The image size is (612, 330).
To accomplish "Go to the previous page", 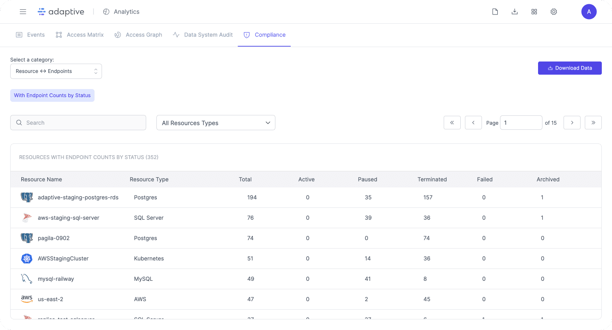I will (473, 123).
